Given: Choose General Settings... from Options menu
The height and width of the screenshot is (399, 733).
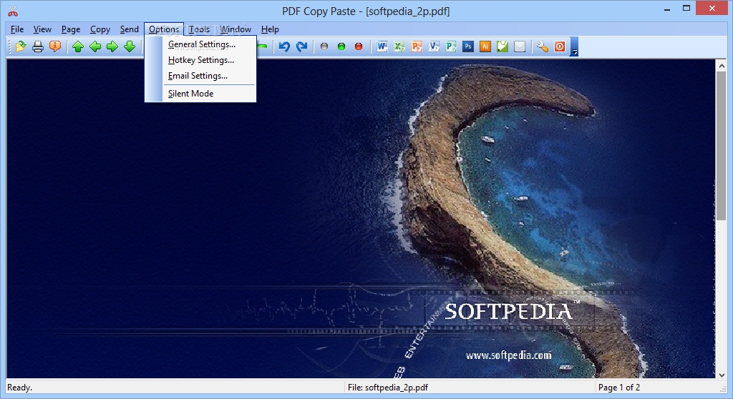Looking at the screenshot, I should click(x=201, y=44).
